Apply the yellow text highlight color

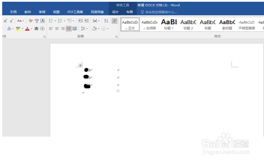(x=18, y=28)
